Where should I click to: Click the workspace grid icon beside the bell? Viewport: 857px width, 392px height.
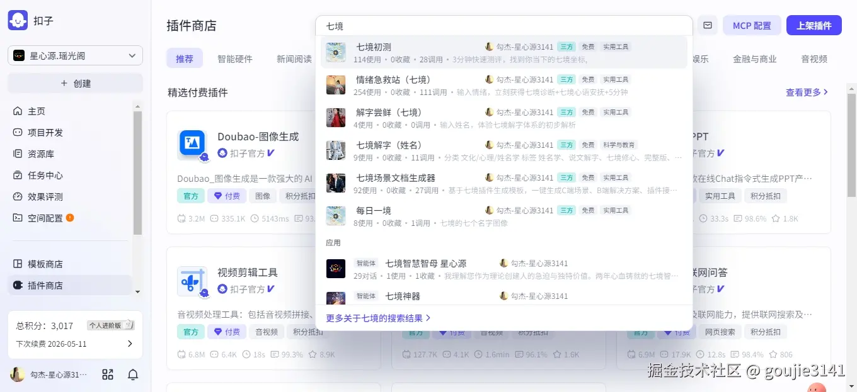coord(107,374)
